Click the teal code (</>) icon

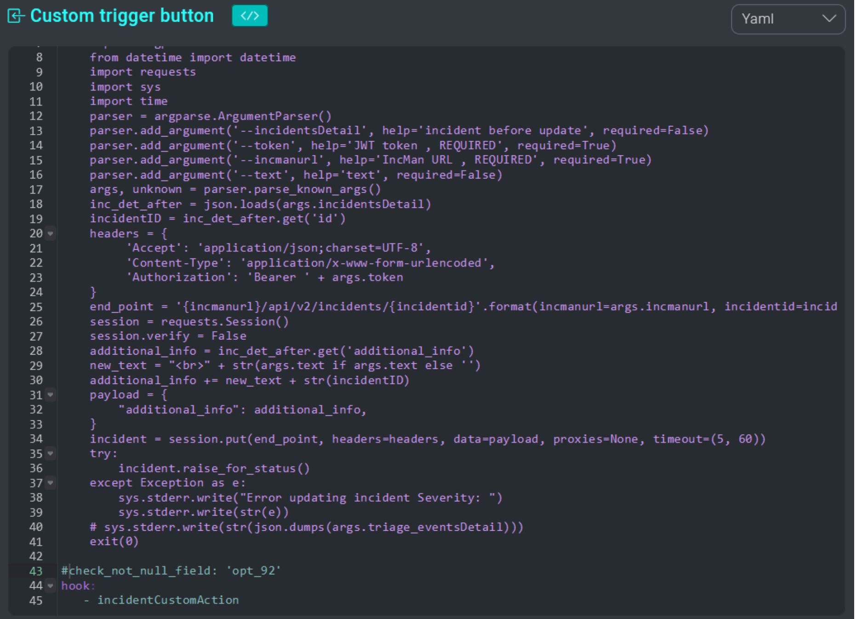pos(250,16)
